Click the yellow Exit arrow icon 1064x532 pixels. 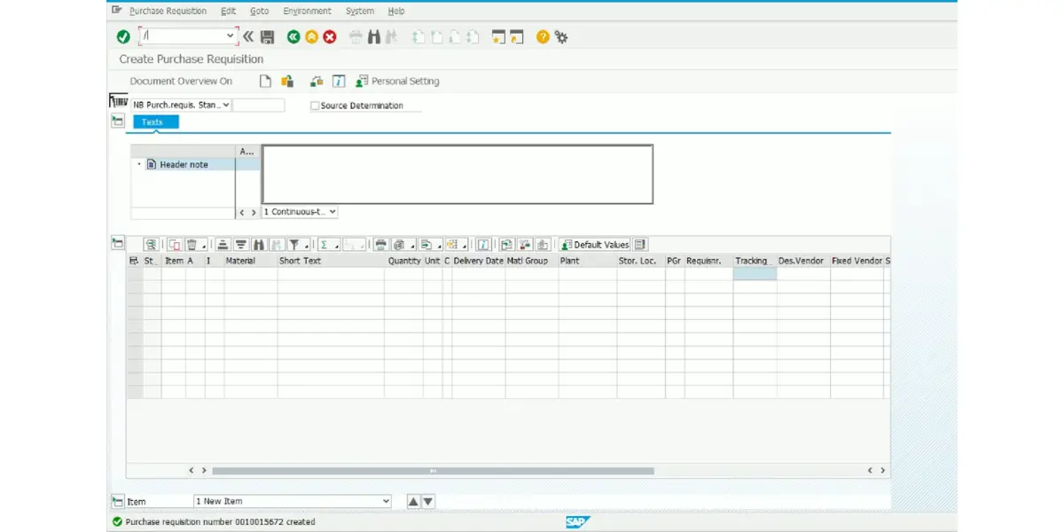[x=311, y=36]
